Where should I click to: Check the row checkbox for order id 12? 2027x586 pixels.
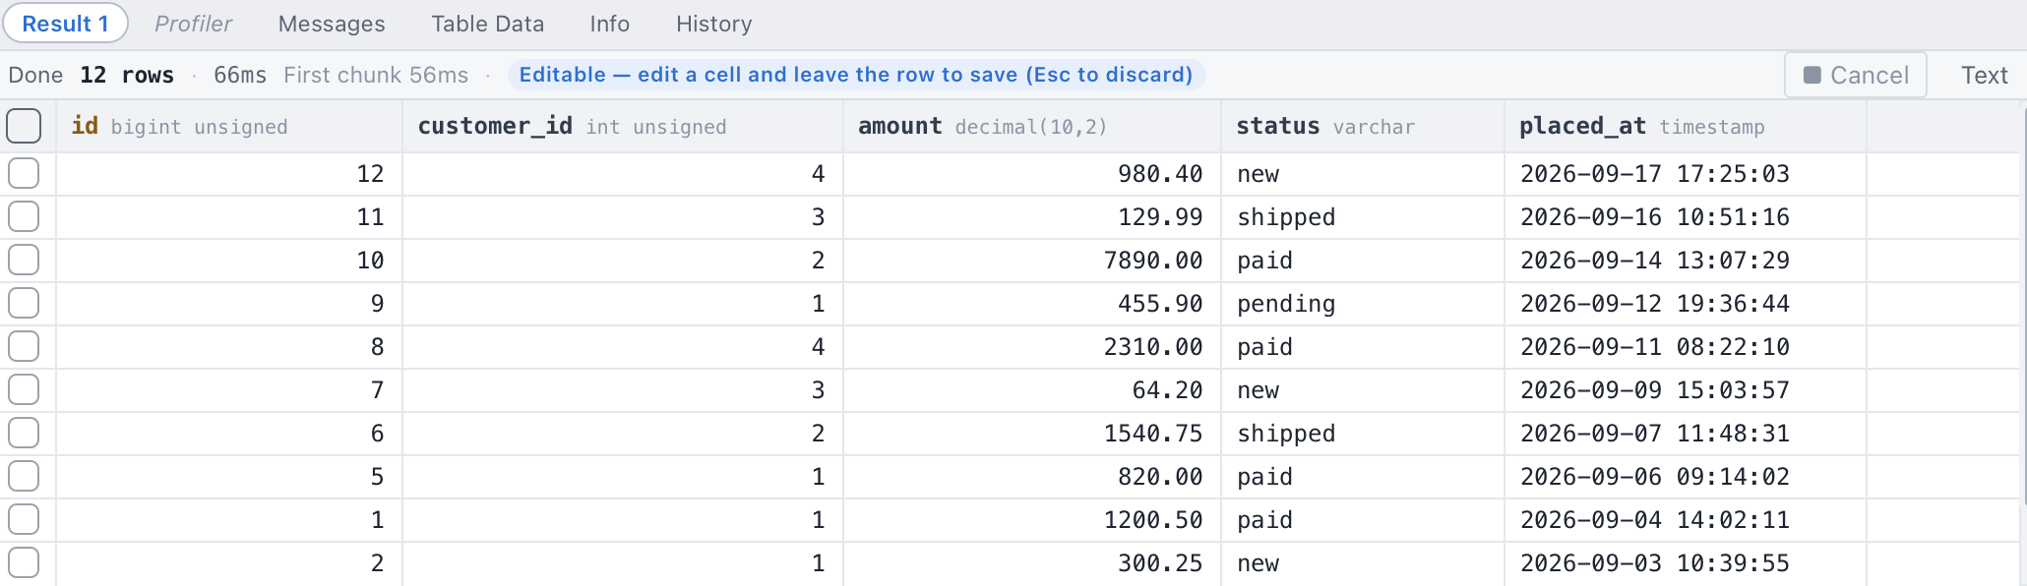point(24,173)
